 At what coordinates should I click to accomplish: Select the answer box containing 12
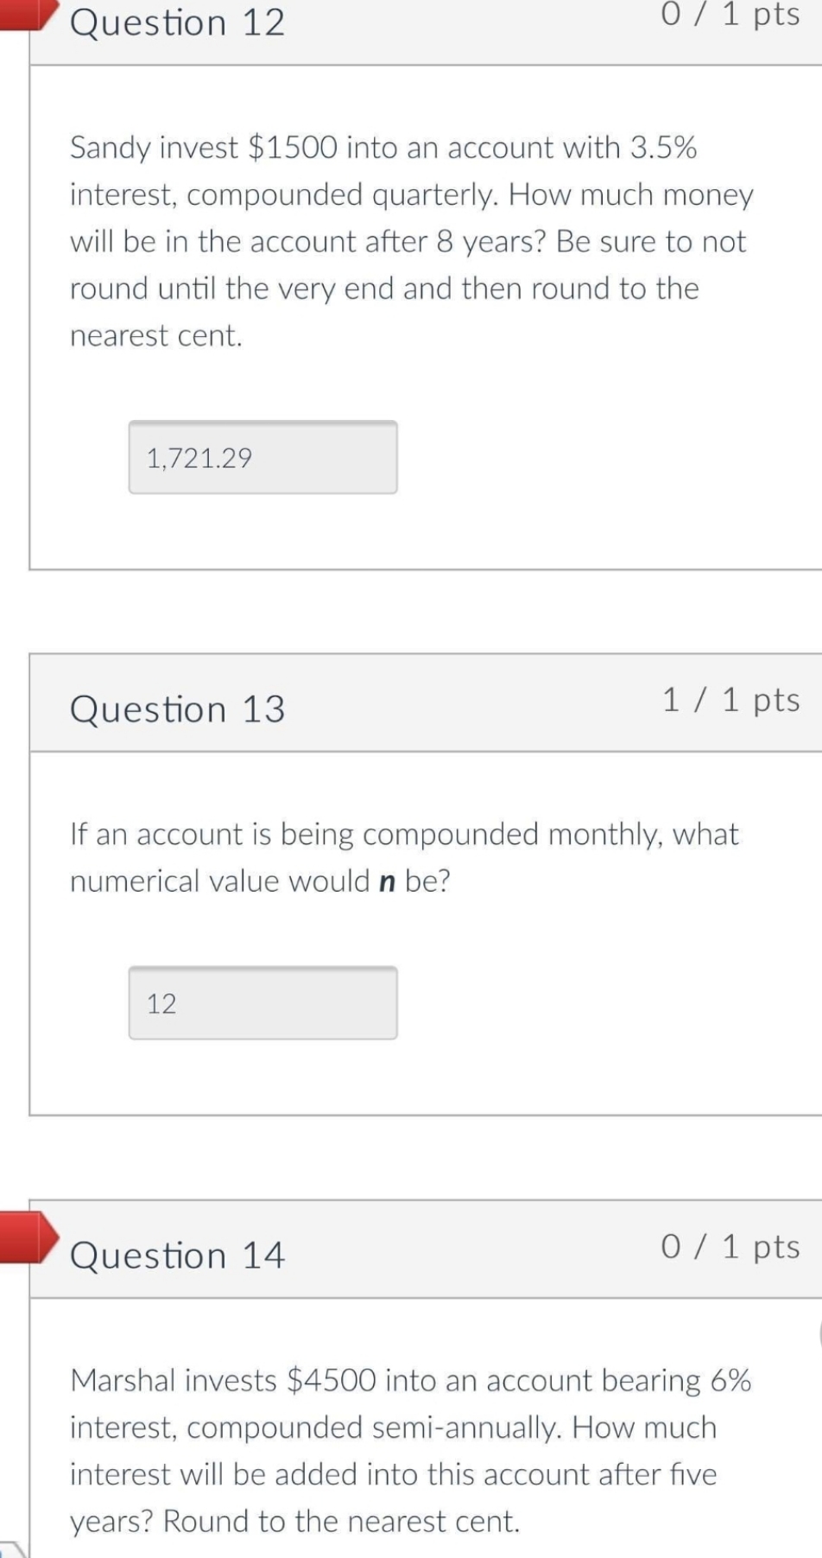coord(262,1002)
